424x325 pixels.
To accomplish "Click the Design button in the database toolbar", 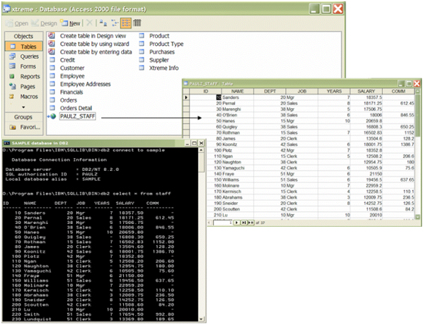I will (44, 23).
